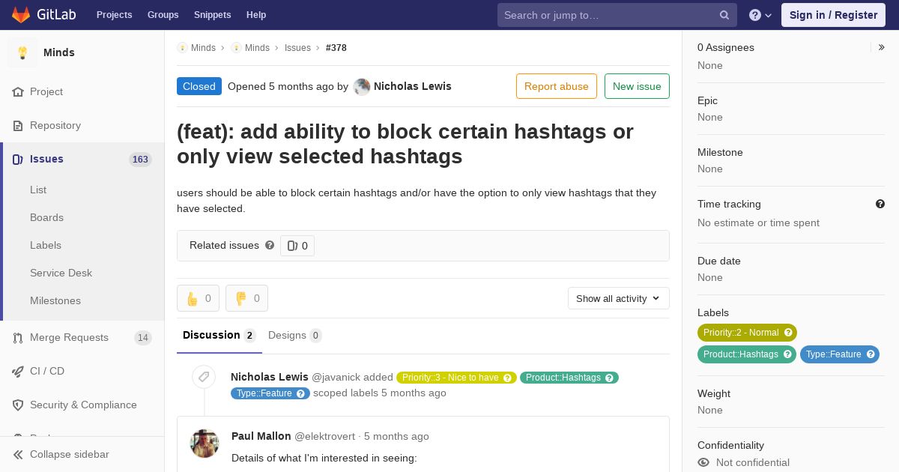Image resolution: width=899 pixels, height=472 pixels.
Task: Click Related issues help icon
Action: click(x=270, y=245)
